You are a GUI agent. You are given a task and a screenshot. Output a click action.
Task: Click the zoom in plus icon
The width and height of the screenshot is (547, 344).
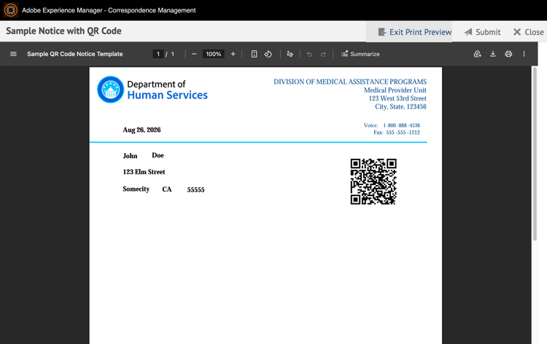click(x=233, y=54)
